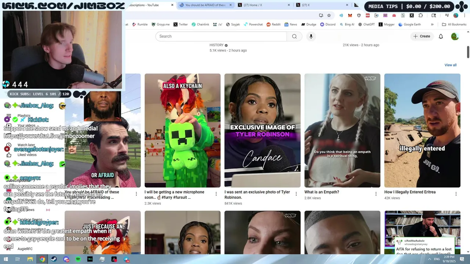Expand the hidden bookmarks overflow chevron

(x=432, y=25)
